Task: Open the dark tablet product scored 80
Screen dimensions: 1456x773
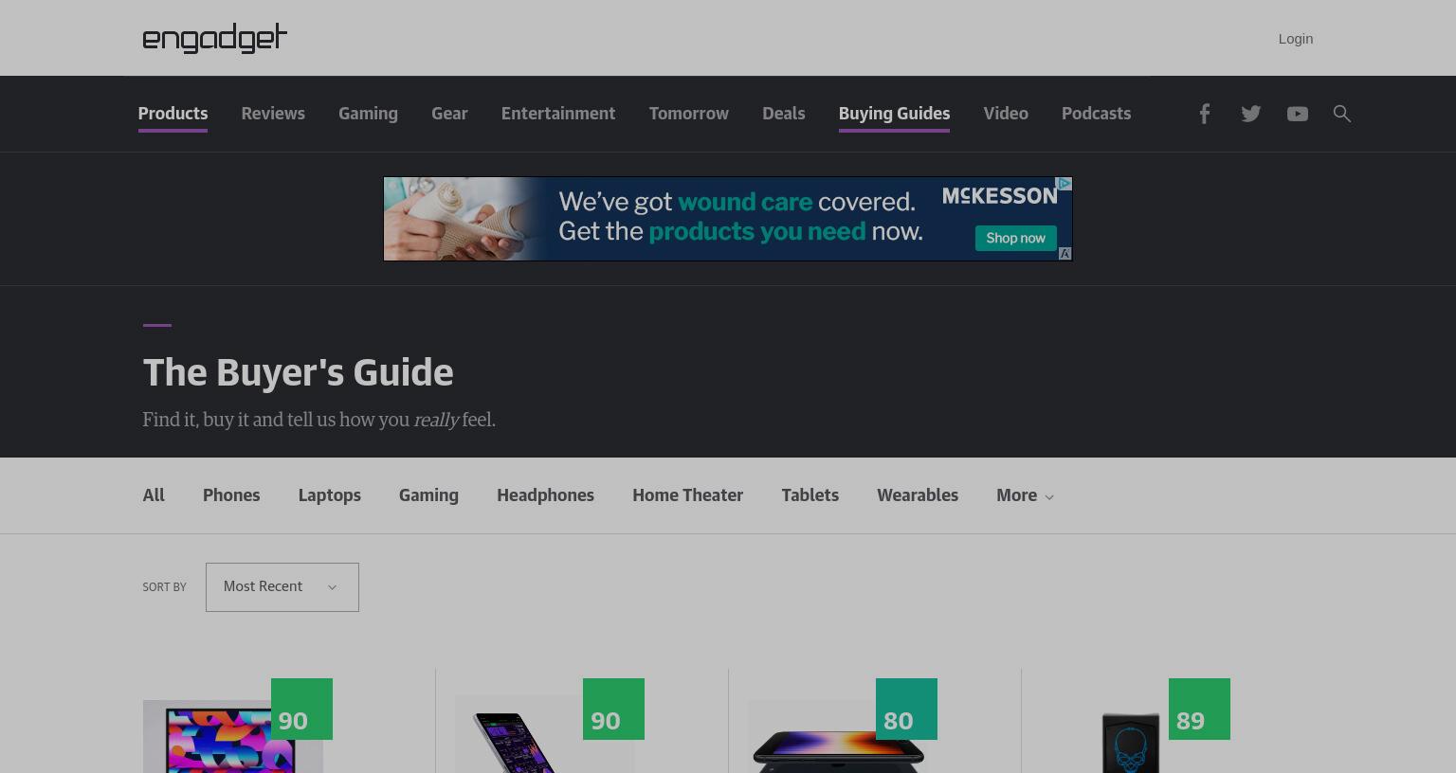Action: [837, 737]
